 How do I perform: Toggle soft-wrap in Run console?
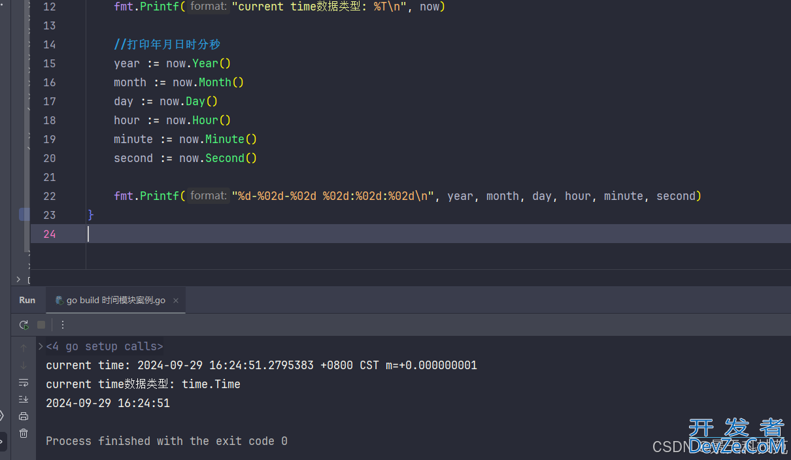24,382
